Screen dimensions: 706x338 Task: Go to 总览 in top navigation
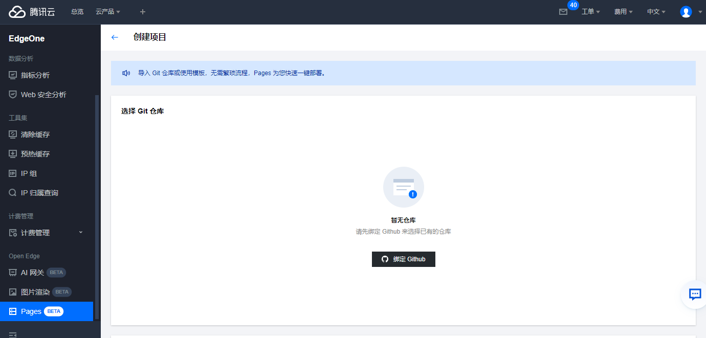pos(77,12)
